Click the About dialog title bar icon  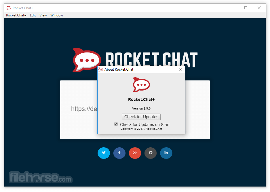[x=101, y=69]
